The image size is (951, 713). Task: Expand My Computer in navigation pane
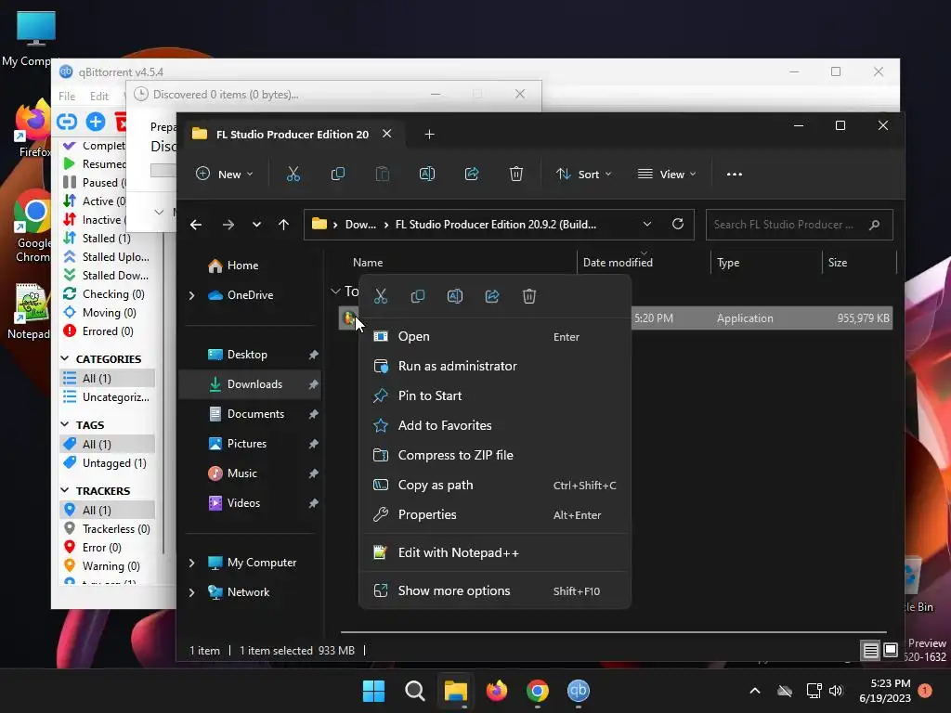tap(191, 563)
